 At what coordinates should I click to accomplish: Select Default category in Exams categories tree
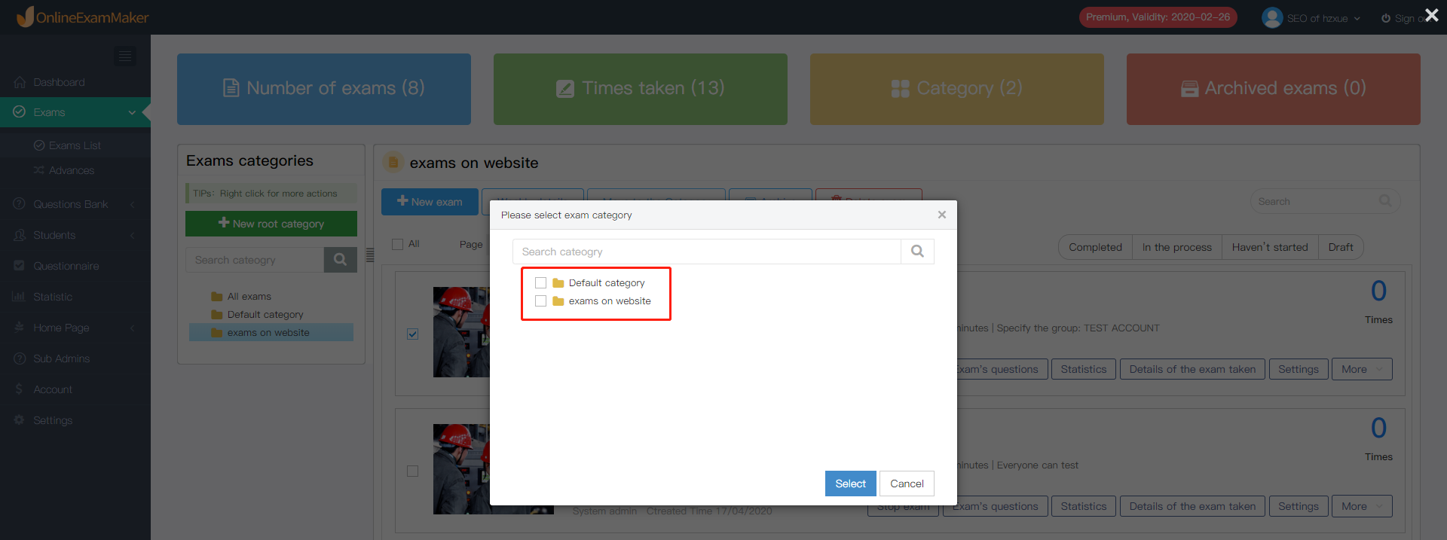265,315
